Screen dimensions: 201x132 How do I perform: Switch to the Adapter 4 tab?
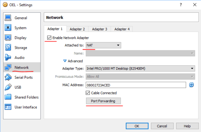pyautogui.click(x=122, y=29)
